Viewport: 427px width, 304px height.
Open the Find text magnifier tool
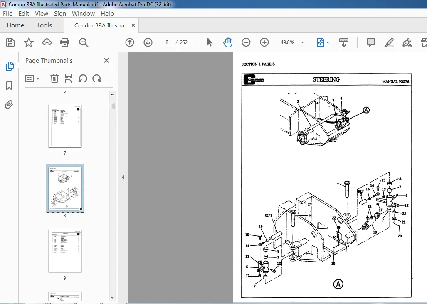tap(84, 42)
